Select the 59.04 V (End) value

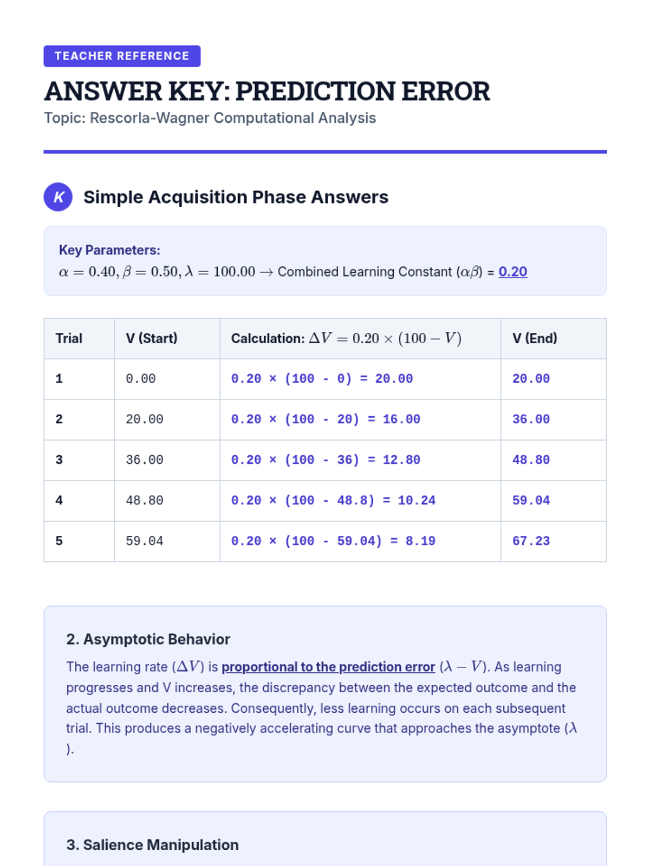point(531,501)
